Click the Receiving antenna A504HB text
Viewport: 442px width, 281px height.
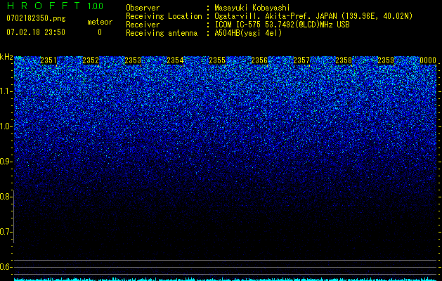pos(204,33)
